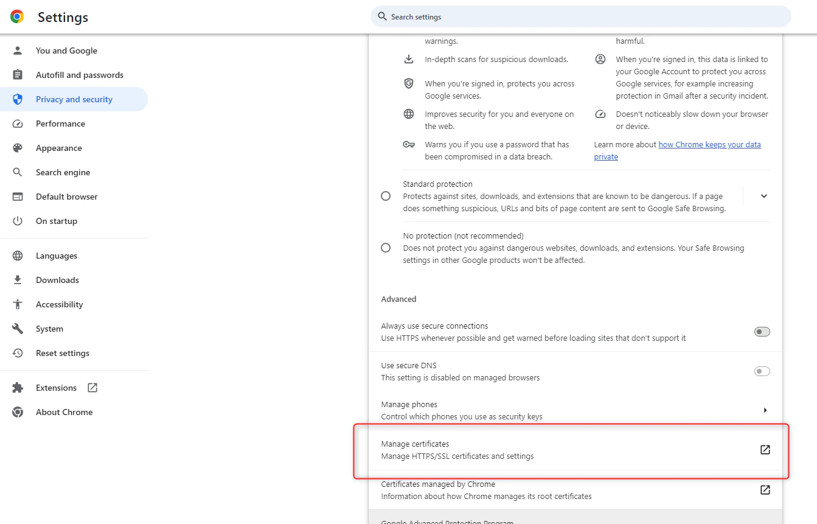Click the Performance speedometer icon
Image resolution: width=817 pixels, height=524 pixels.
click(x=17, y=124)
